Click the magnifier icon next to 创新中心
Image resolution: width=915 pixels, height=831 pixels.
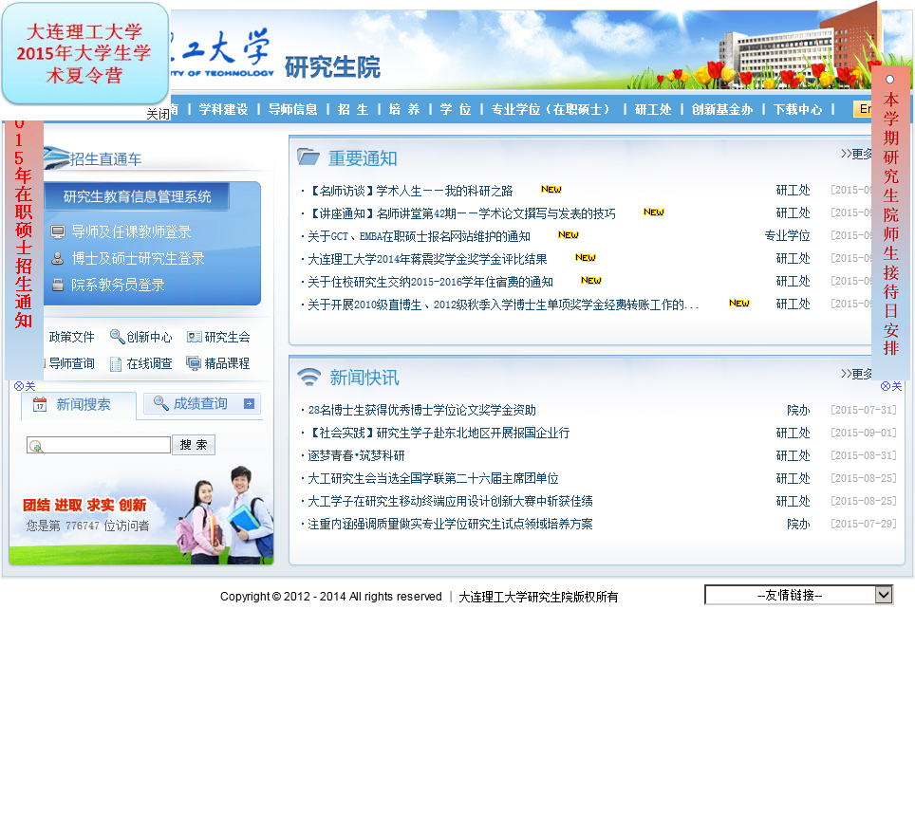(117, 337)
